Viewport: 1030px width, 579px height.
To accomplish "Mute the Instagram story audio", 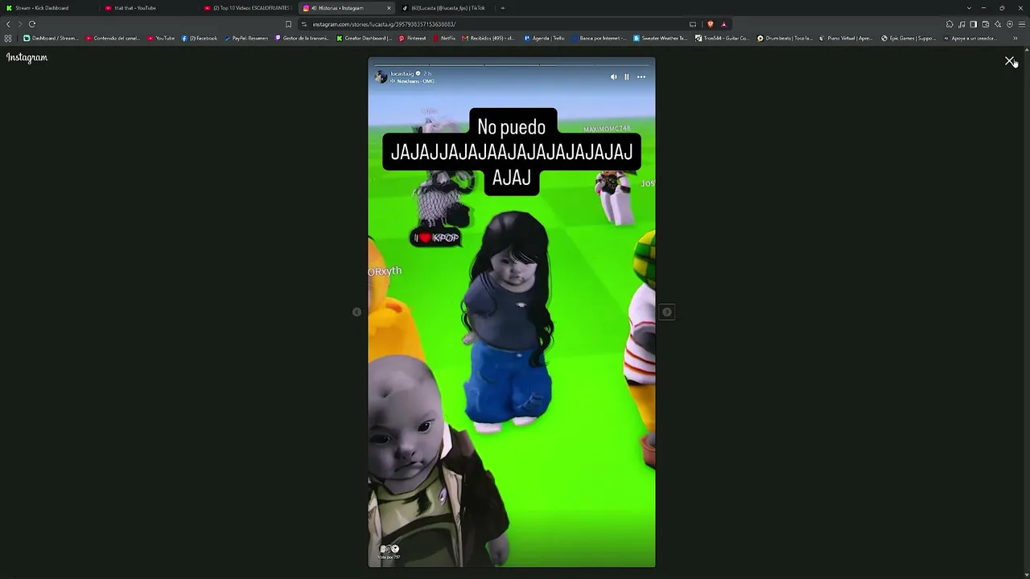I will pyautogui.click(x=613, y=77).
